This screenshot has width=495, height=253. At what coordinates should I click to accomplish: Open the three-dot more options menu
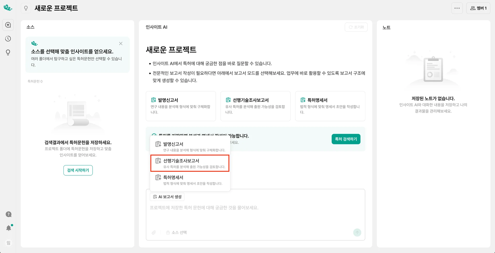pyautogui.click(x=457, y=8)
